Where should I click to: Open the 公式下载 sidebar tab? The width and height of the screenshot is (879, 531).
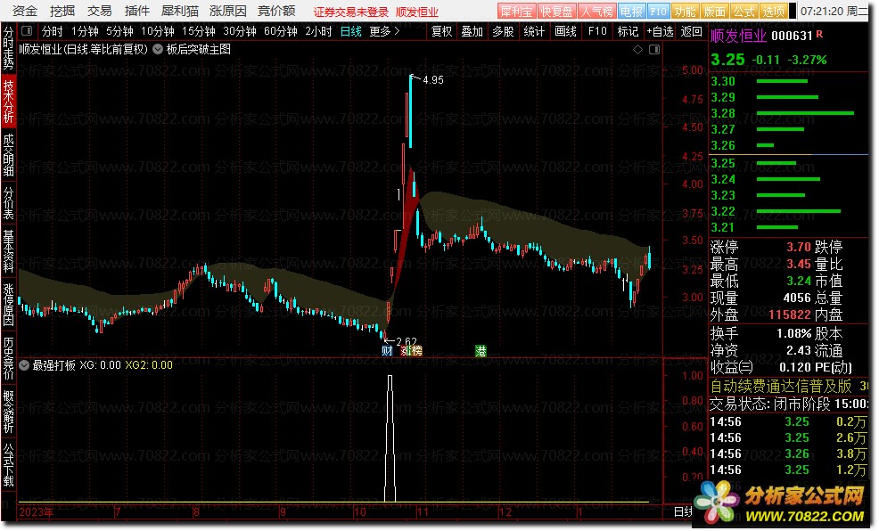(8, 465)
